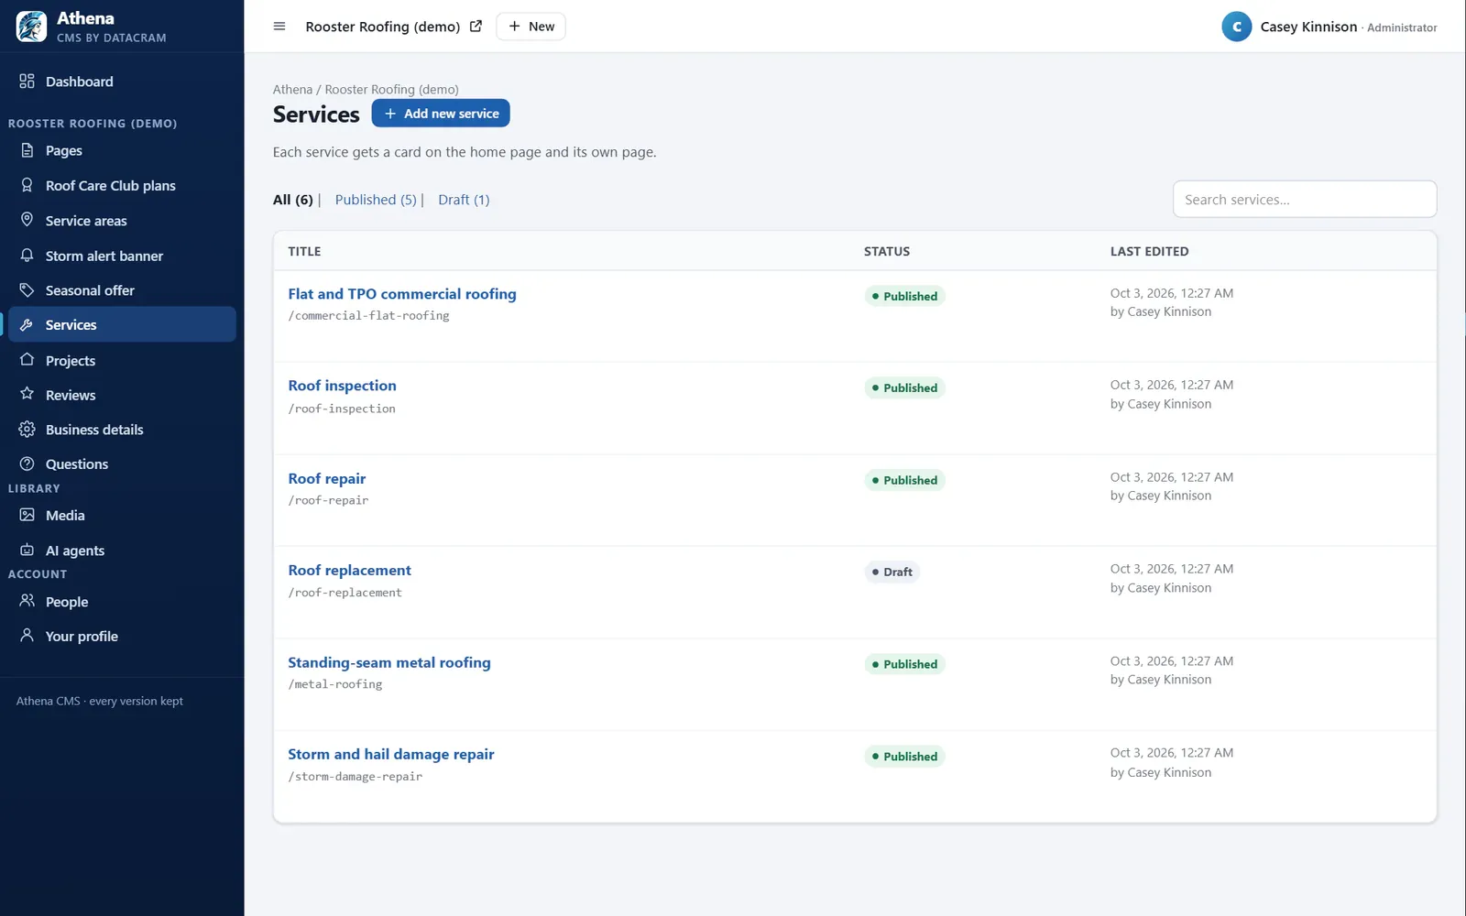Click the Seasonal offer tag icon
1466x916 pixels.
pyautogui.click(x=27, y=290)
